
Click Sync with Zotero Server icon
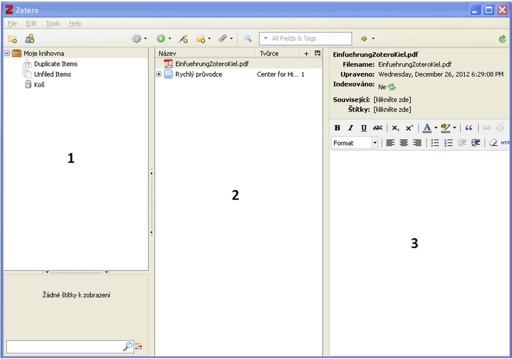[x=502, y=39]
